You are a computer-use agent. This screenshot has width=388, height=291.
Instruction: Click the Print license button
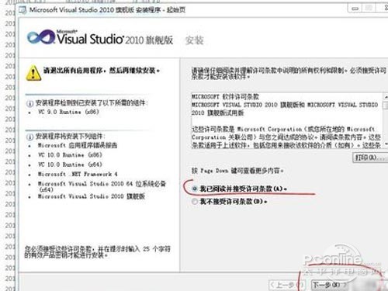tap(370, 158)
